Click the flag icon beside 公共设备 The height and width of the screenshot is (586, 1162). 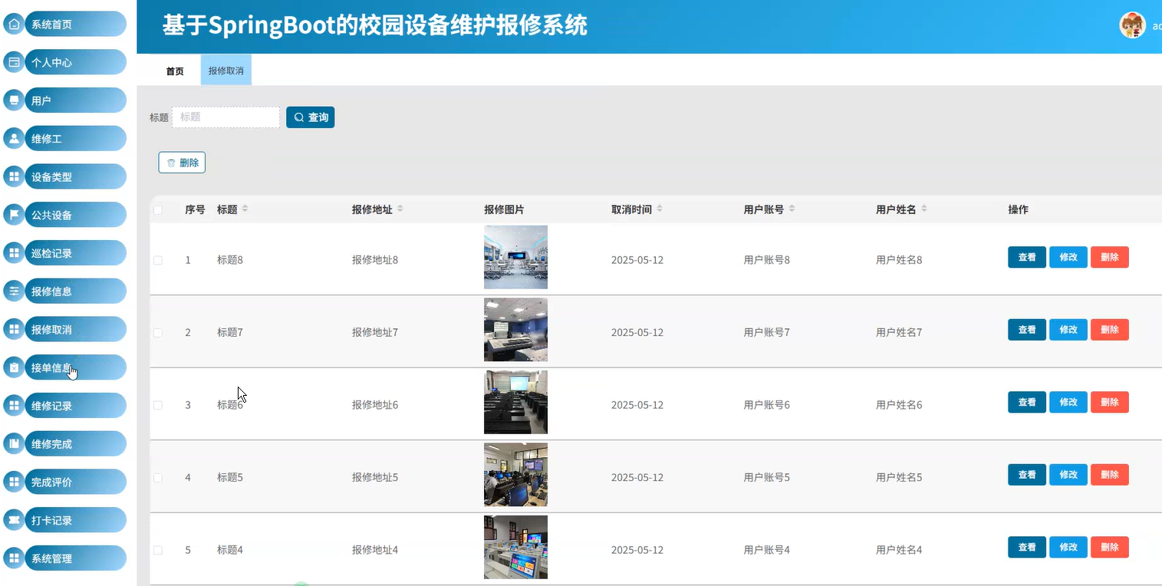(x=14, y=215)
